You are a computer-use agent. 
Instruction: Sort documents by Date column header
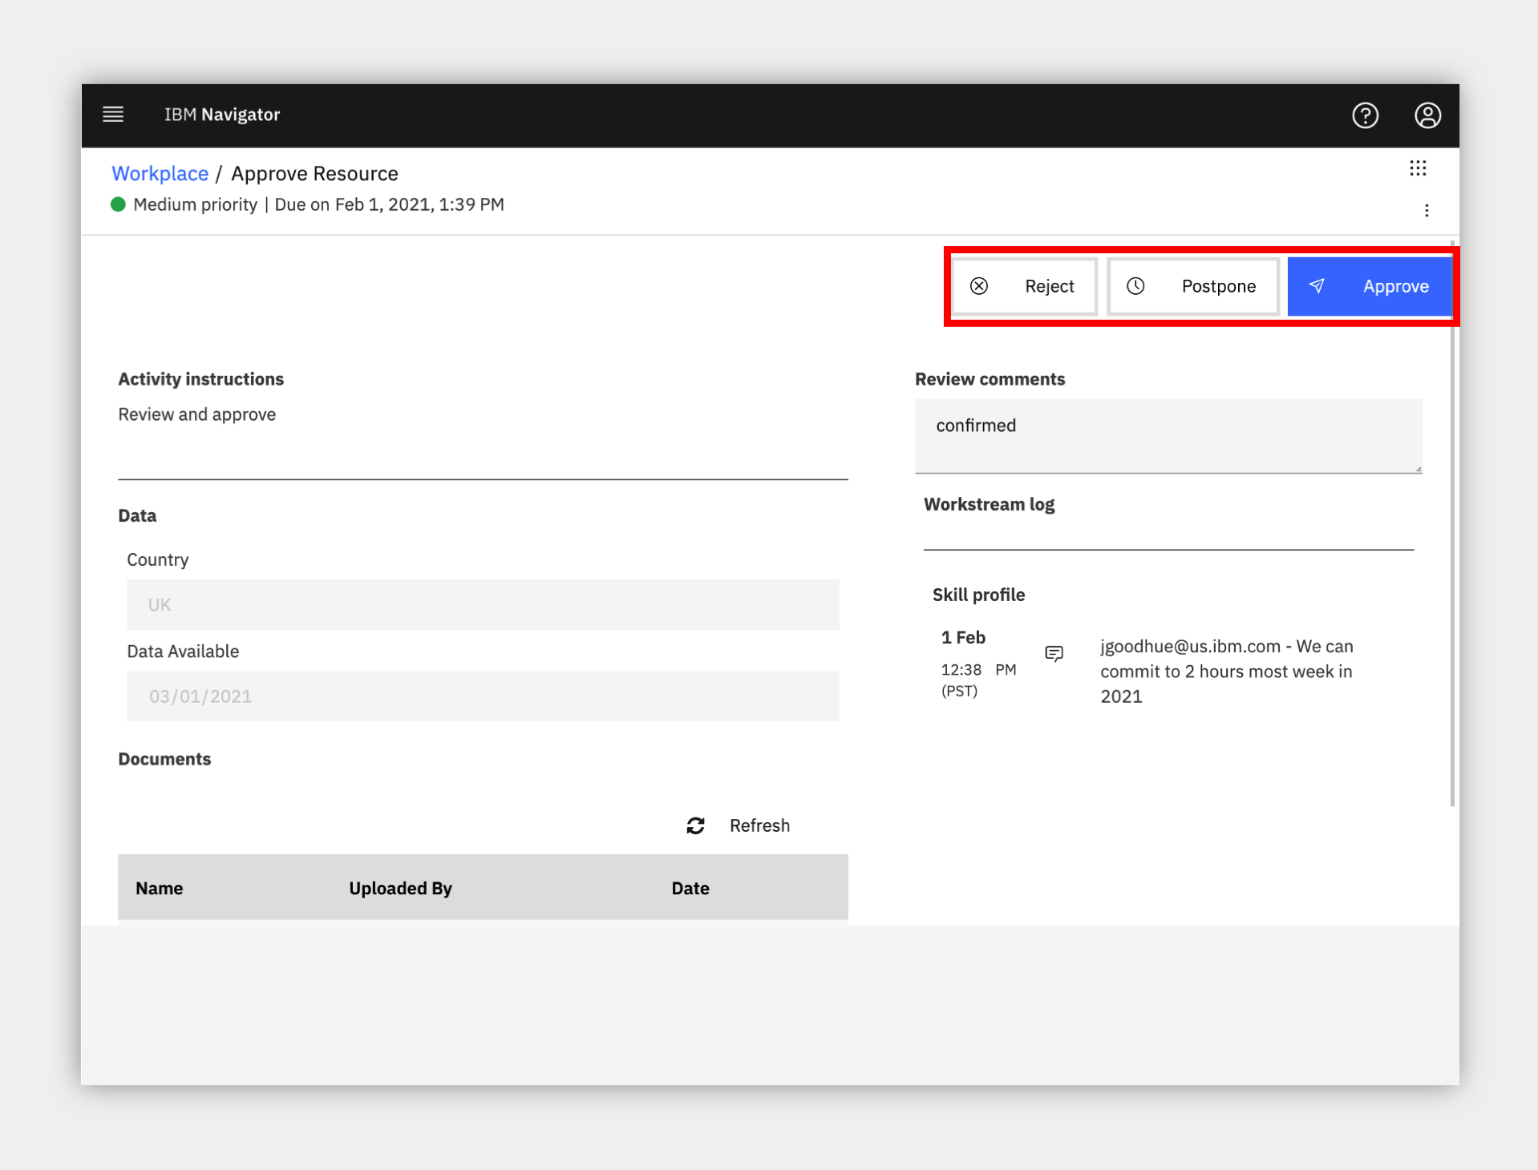tap(690, 888)
